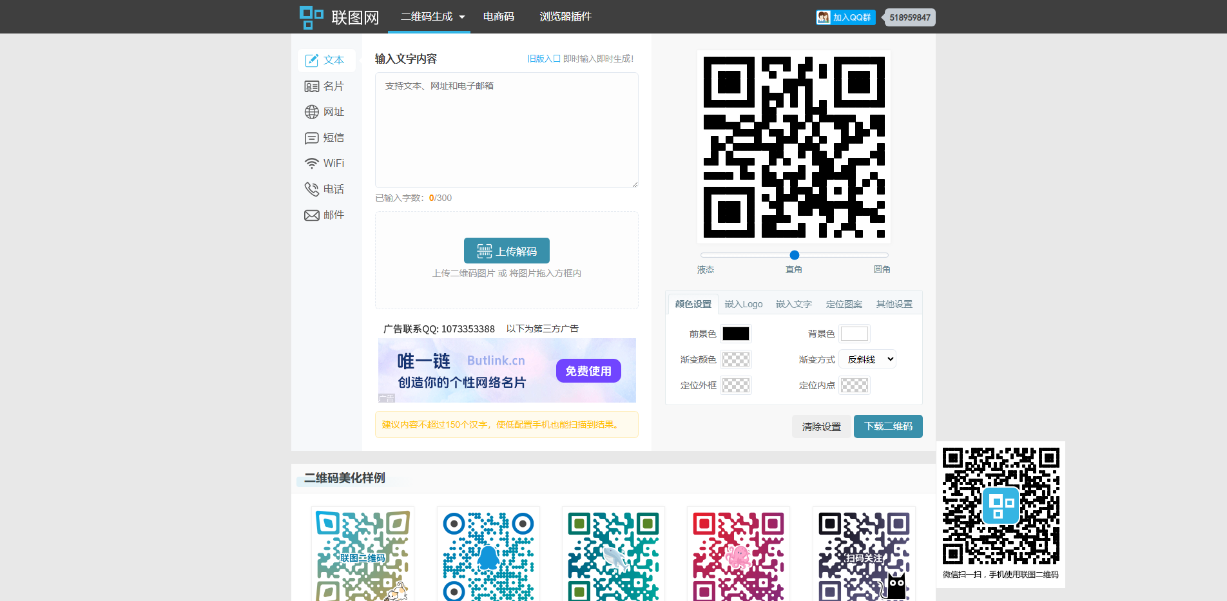1227x601 pixels.
Task: Select the 电话 phone icon
Action: click(312, 188)
